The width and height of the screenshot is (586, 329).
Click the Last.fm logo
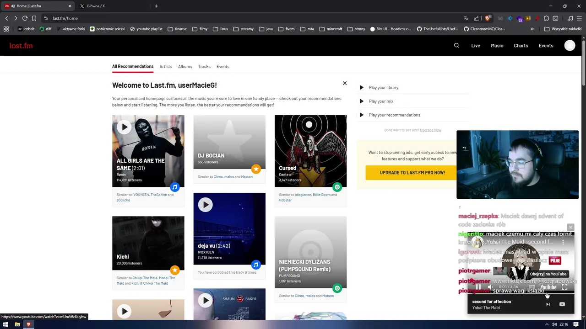pyautogui.click(x=21, y=46)
